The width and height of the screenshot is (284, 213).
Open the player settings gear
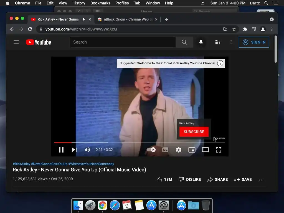179,150
